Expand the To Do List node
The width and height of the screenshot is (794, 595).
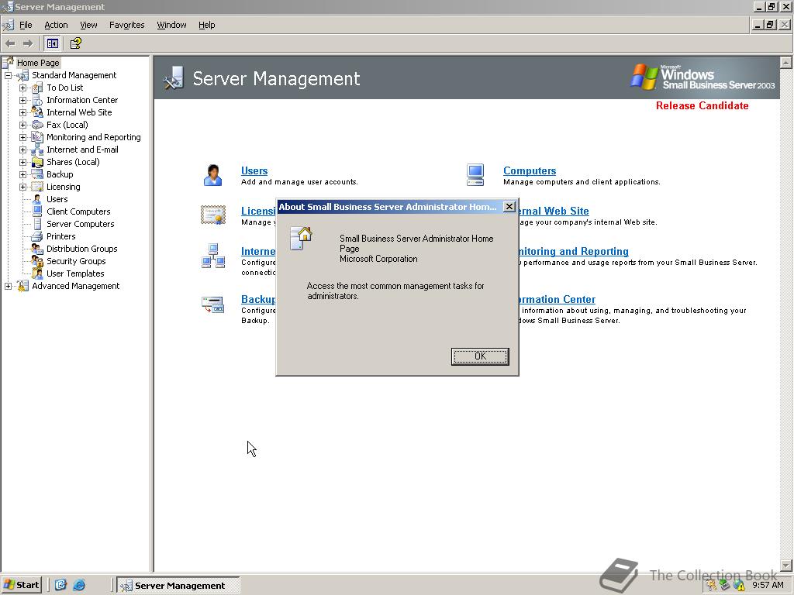point(22,88)
